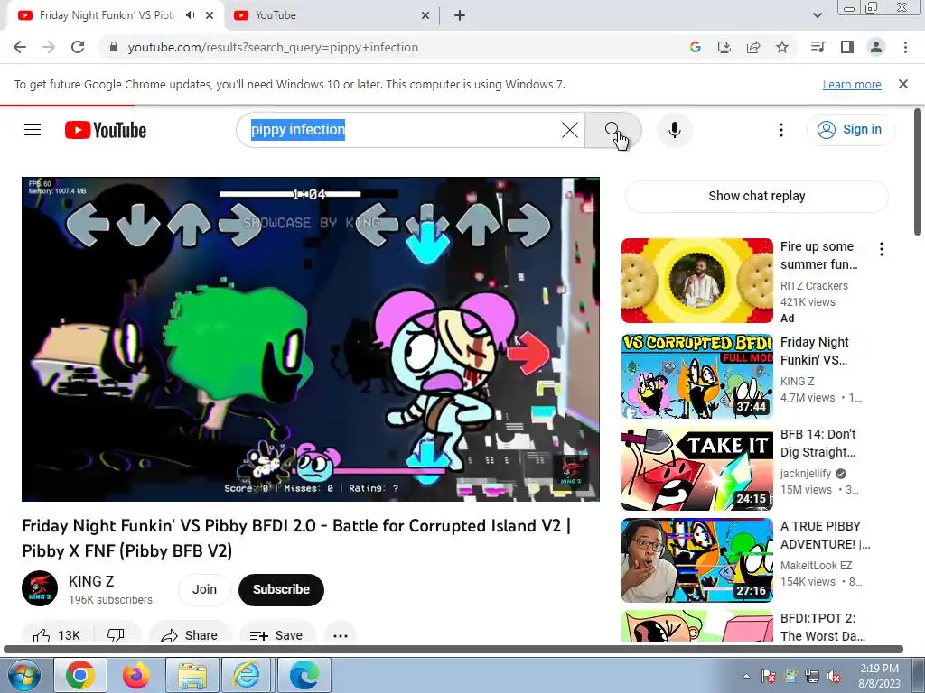Open Fire up some summer fun ad title
925x693 pixels.
[818, 255]
